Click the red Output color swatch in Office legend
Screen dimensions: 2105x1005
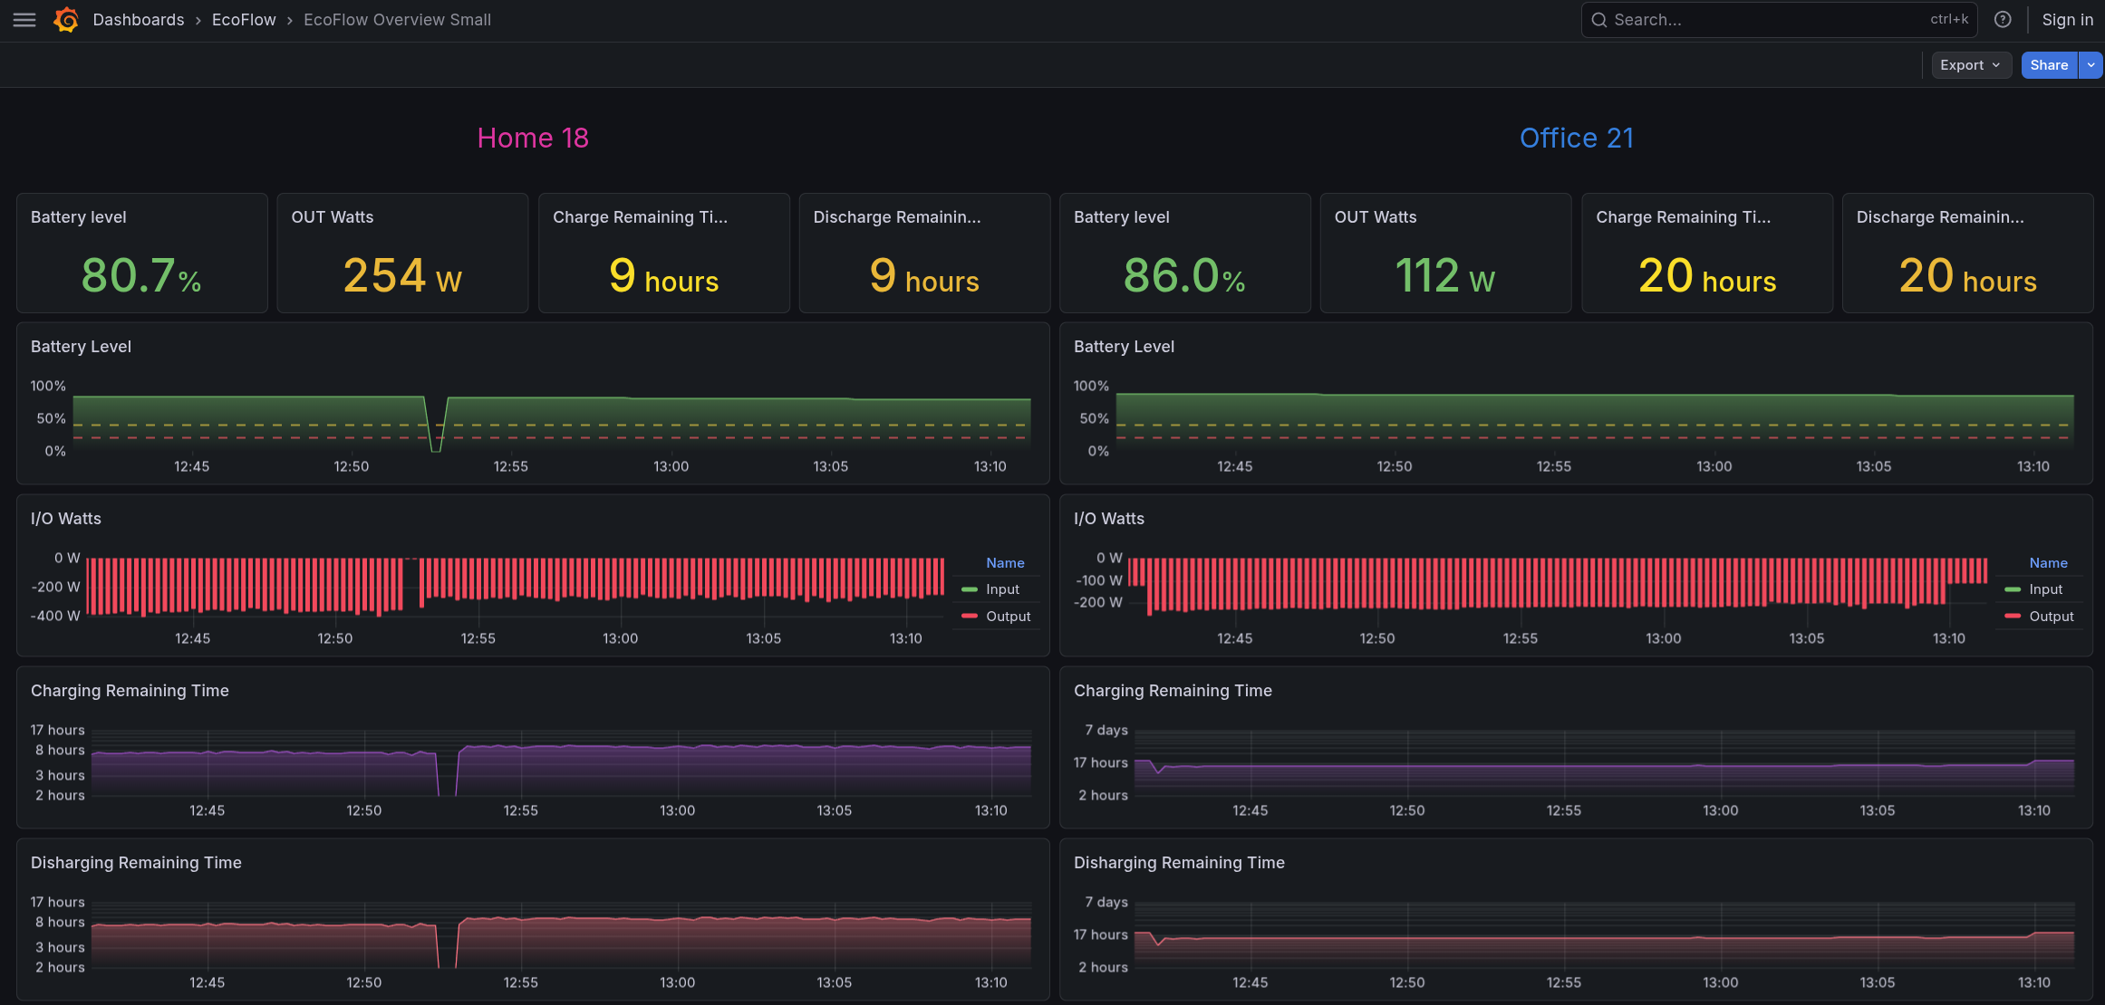(2013, 617)
